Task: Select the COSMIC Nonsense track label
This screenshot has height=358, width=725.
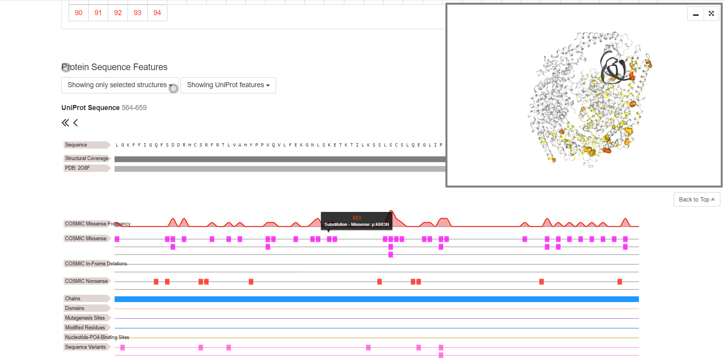Action: (x=87, y=281)
